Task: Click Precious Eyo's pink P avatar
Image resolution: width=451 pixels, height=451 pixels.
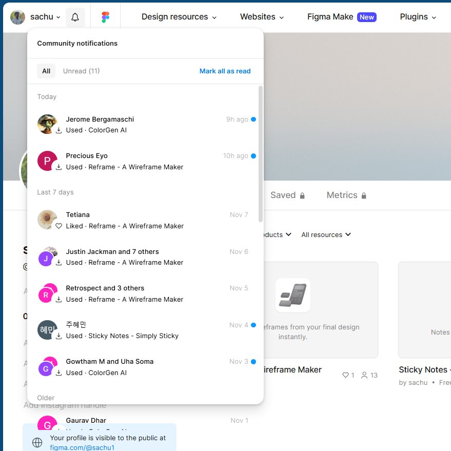Action: tap(47, 161)
